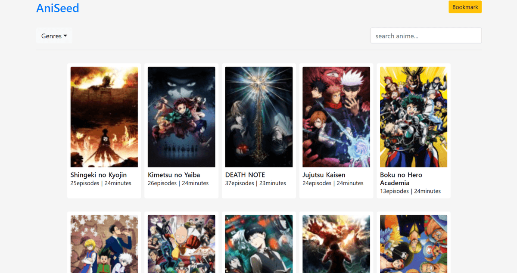Click the 37episodes info under DEATH NOTE
517x273 pixels.
240,183
